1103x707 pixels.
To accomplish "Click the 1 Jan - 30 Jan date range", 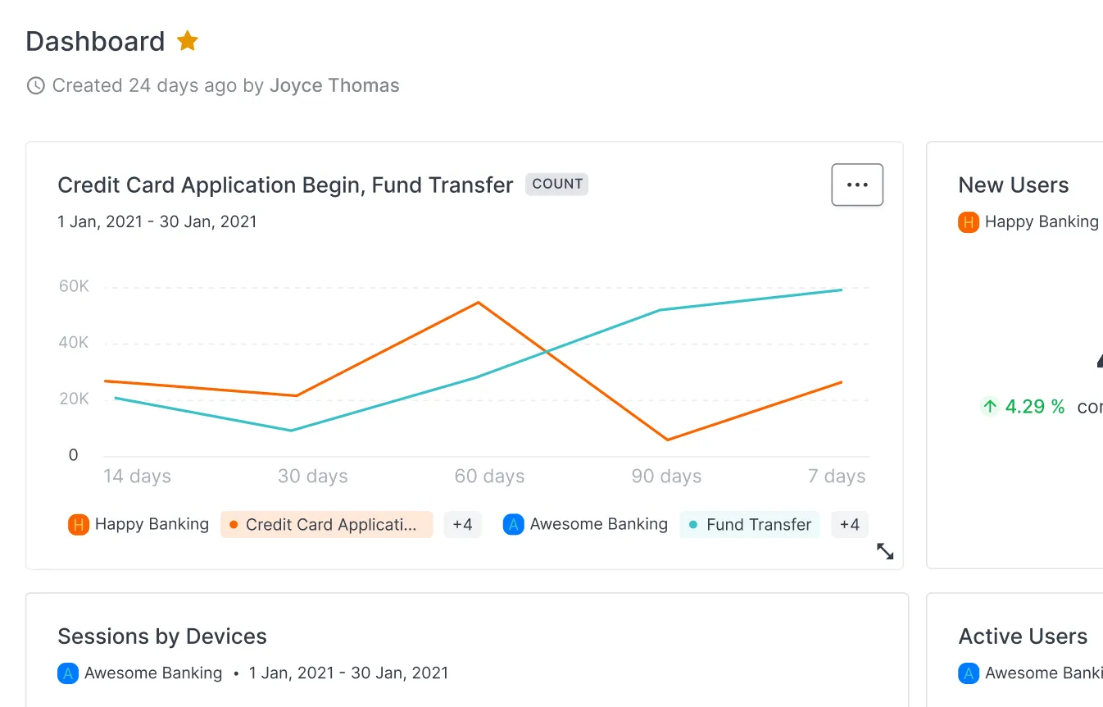I will point(157,221).
